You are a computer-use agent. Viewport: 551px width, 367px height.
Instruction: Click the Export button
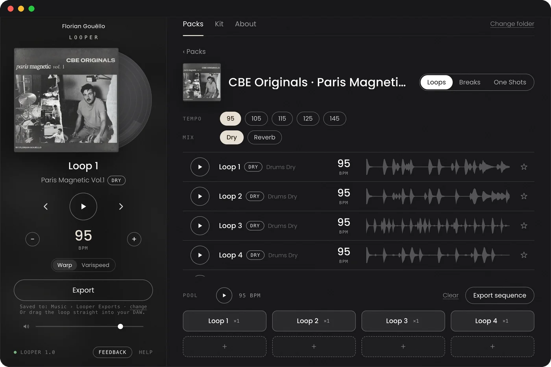click(83, 290)
